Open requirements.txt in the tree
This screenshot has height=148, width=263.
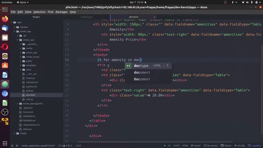(x=31, y=125)
